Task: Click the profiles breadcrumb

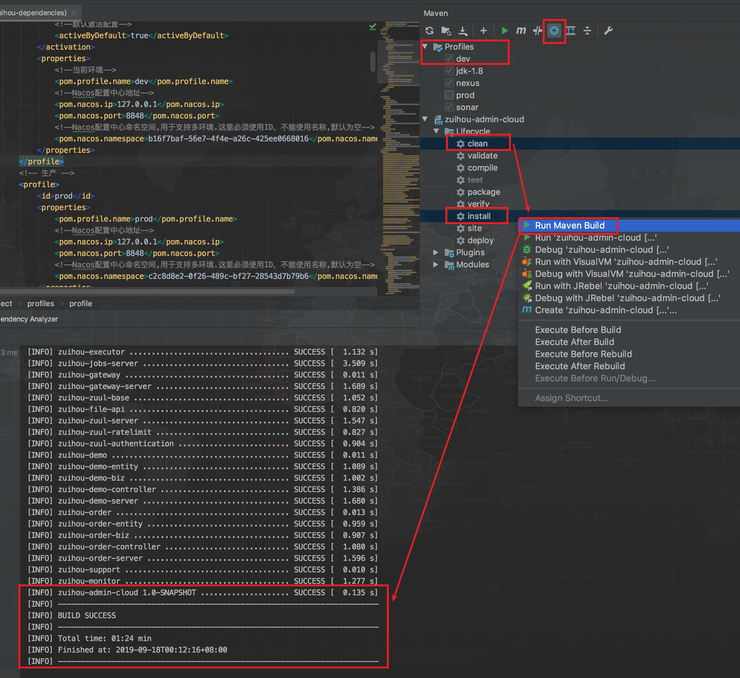Action: (41, 304)
